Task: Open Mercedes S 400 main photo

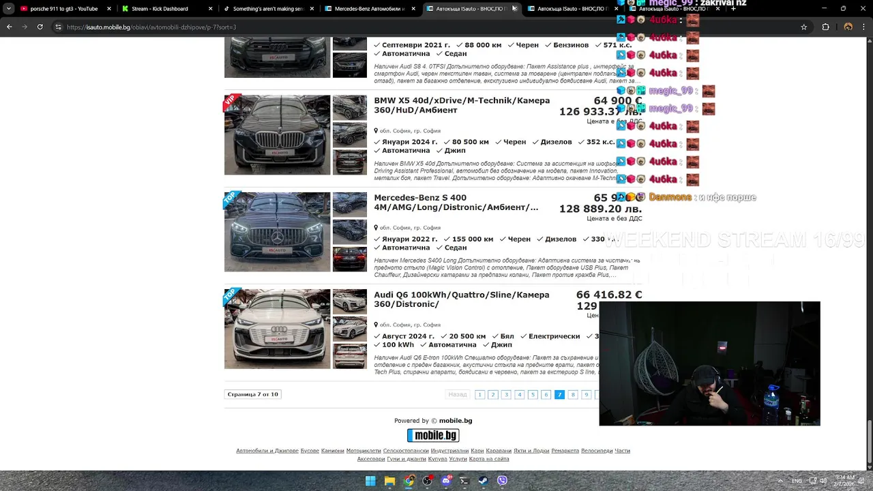Action: coord(277,232)
